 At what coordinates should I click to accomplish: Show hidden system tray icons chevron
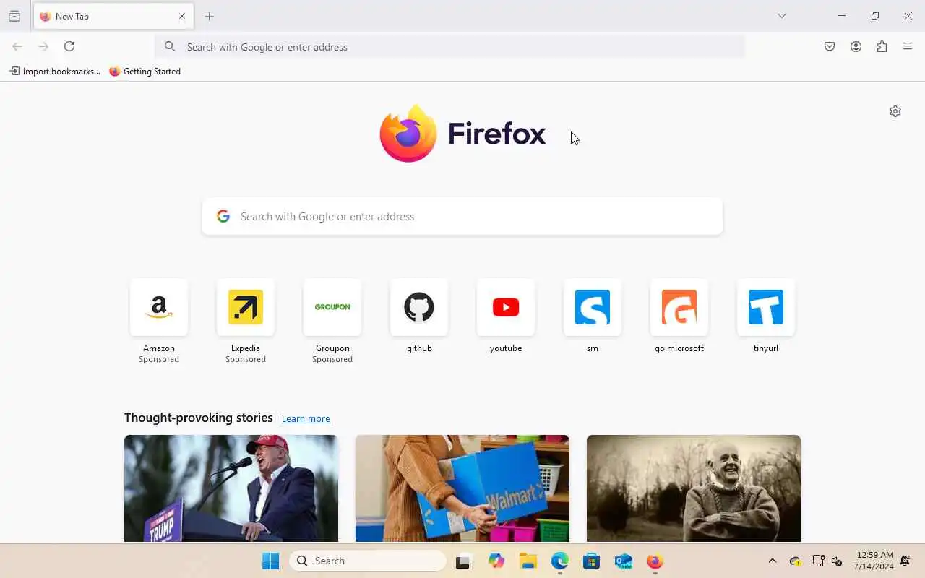coord(773,561)
